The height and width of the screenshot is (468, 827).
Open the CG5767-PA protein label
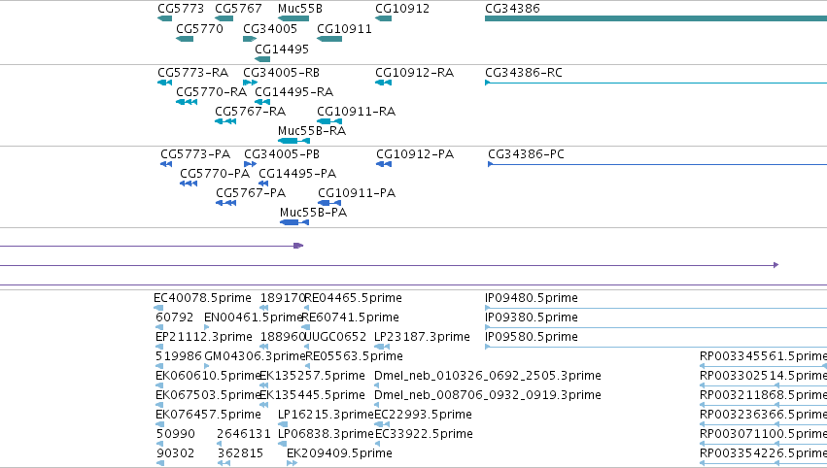tap(251, 193)
